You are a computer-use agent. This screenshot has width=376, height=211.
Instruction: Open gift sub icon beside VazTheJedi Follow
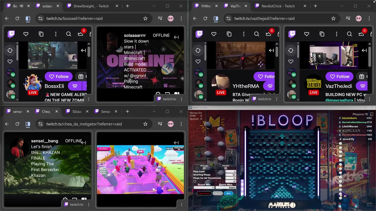coord(362,77)
